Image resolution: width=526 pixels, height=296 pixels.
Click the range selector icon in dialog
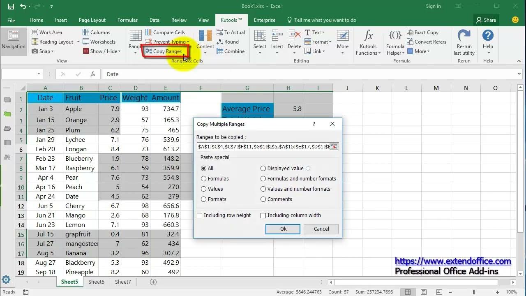click(334, 147)
